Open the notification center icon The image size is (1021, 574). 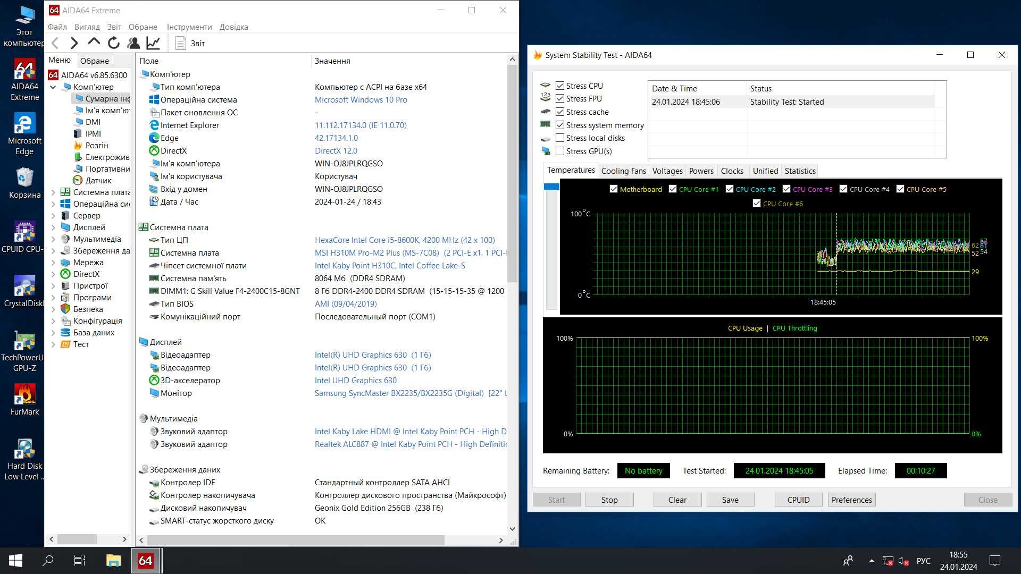click(x=994, y=561)
